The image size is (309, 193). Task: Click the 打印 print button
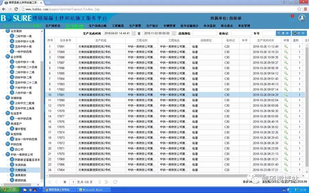click(x=299, y=33)
